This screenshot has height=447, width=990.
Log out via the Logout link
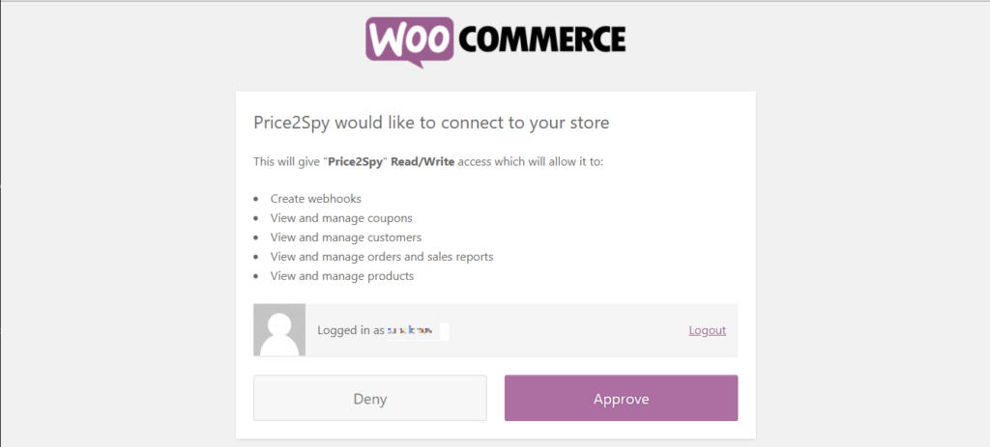(707, 330)
